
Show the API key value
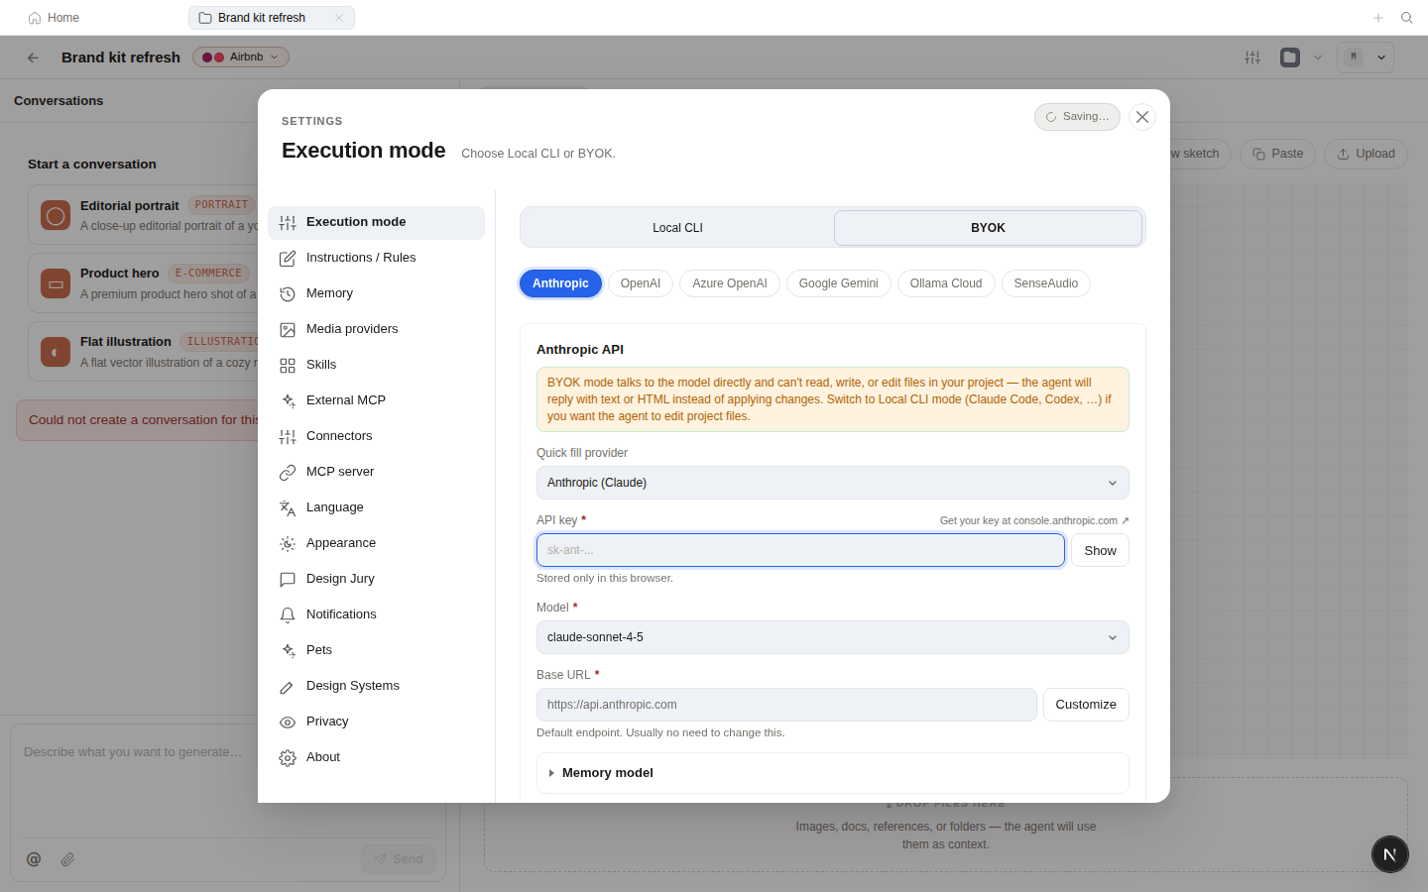[x=1100, y=550]
